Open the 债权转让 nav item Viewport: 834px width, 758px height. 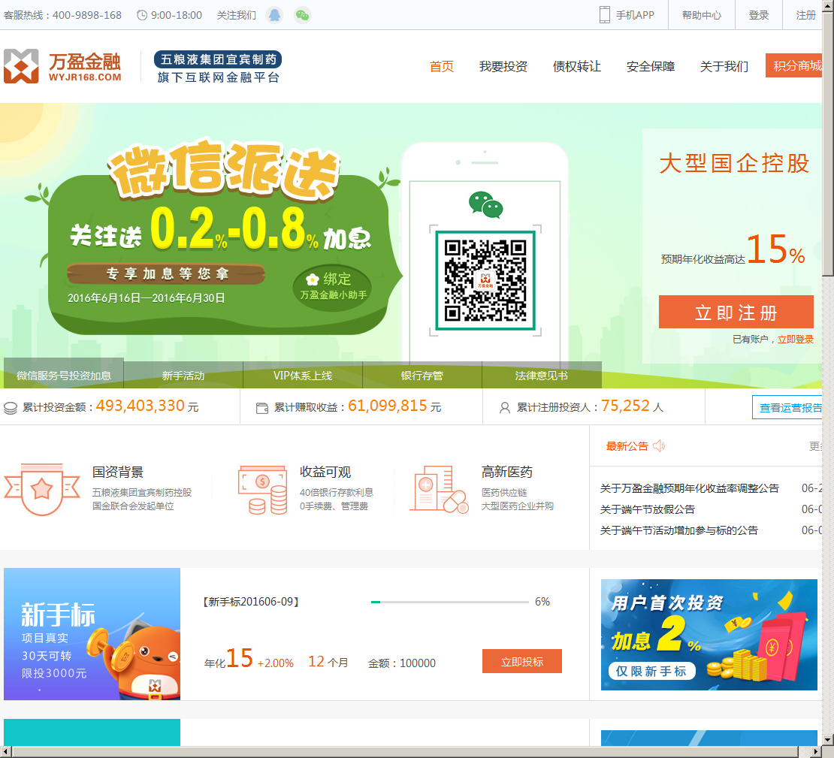[576, 67]
